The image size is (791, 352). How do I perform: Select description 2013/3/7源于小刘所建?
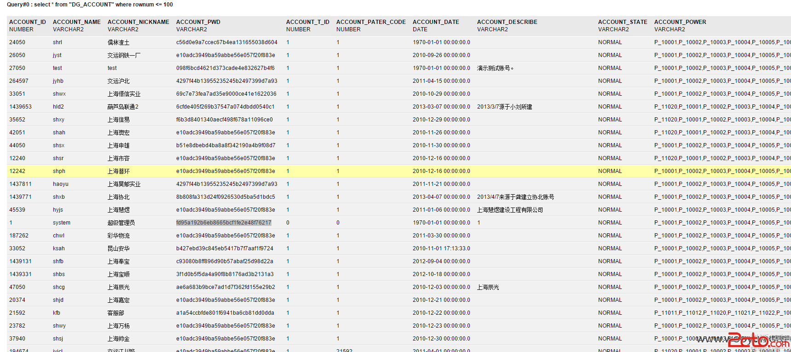coord(504,107)
